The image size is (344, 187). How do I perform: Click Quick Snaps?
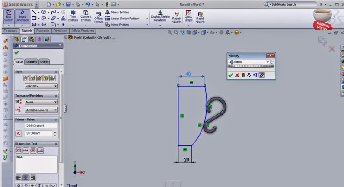pos(188,16)
